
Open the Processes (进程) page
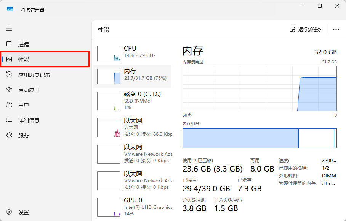(23, 44)
